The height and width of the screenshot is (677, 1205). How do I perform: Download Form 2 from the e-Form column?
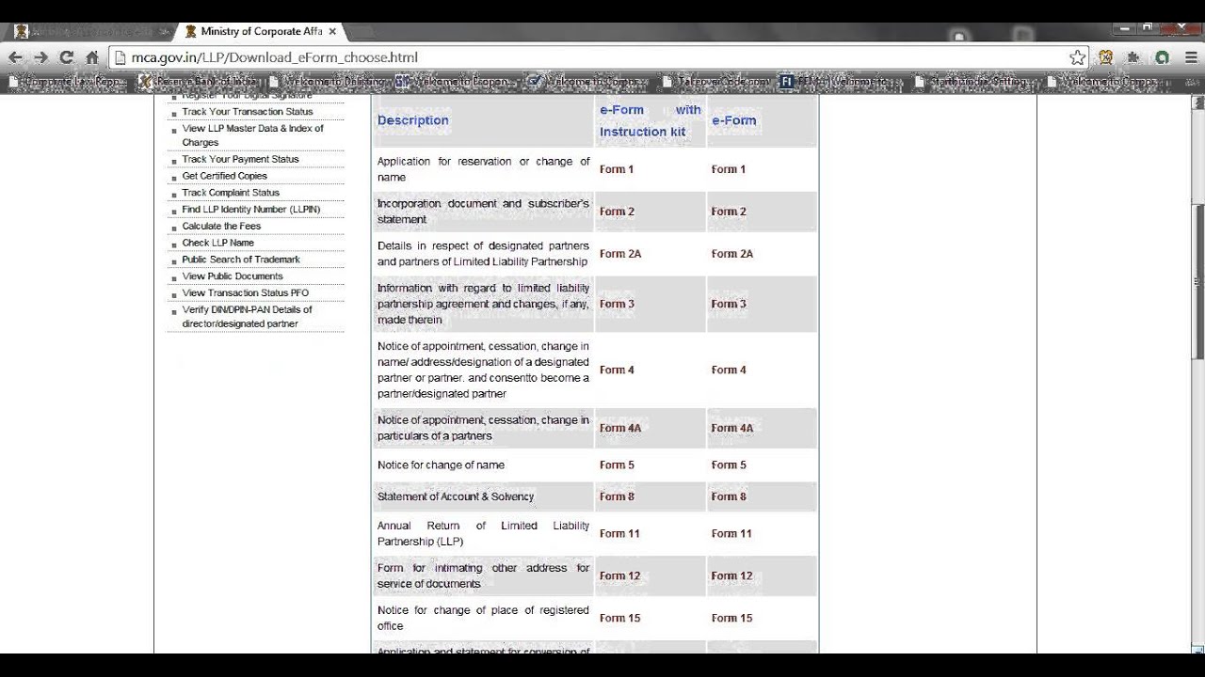(x=729, y=212)
